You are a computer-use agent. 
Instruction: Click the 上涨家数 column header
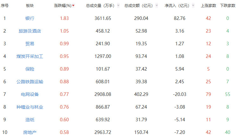coord(208,5)
